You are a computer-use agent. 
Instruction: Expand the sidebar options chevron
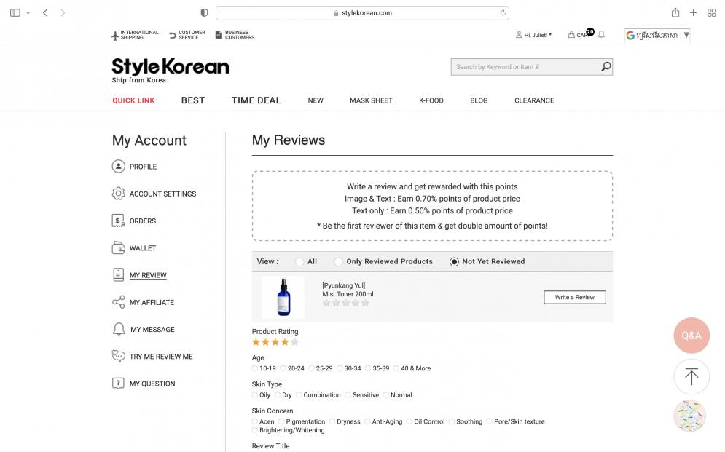pos(28,13)
